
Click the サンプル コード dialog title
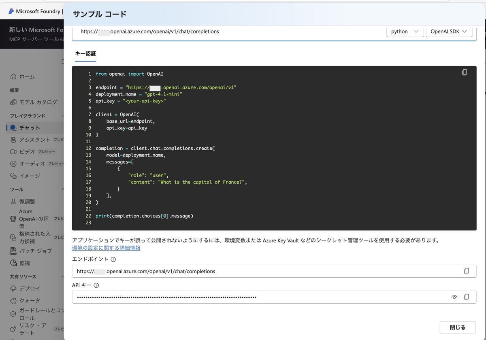click(100, 14)
